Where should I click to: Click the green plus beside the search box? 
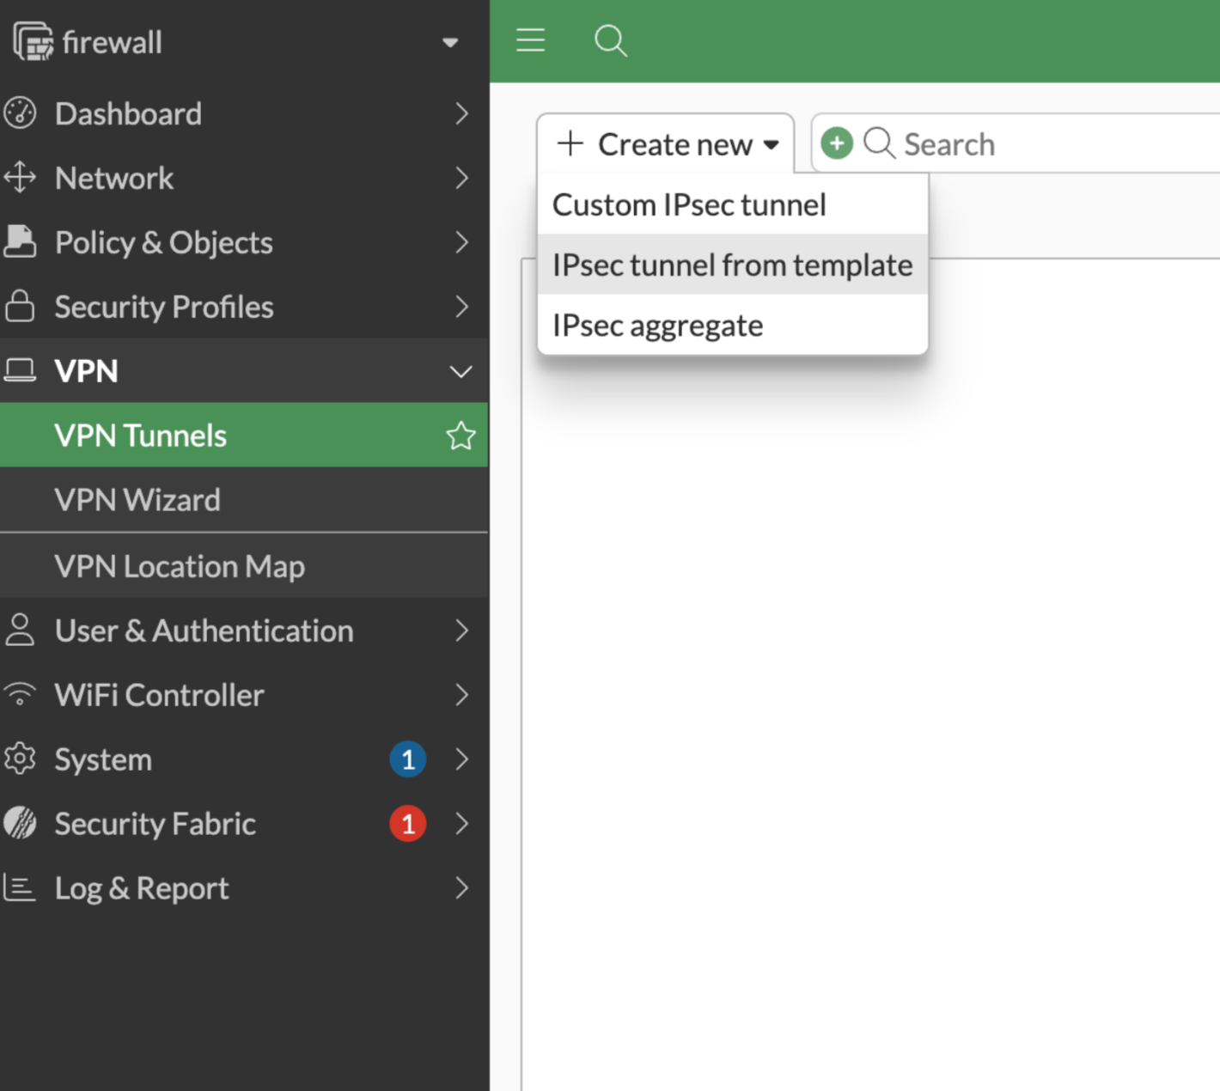point(836,143)
